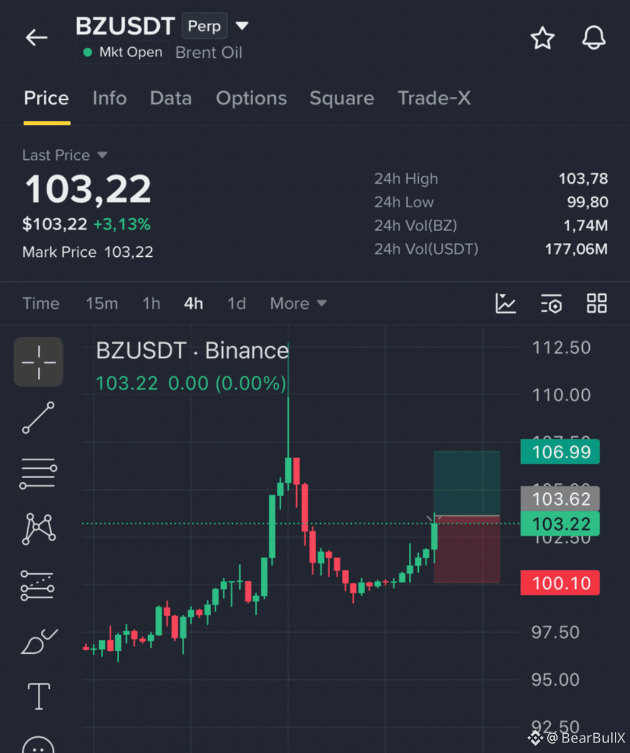Open chart indicators icon
630x753 pixels.
pos(506,304)
